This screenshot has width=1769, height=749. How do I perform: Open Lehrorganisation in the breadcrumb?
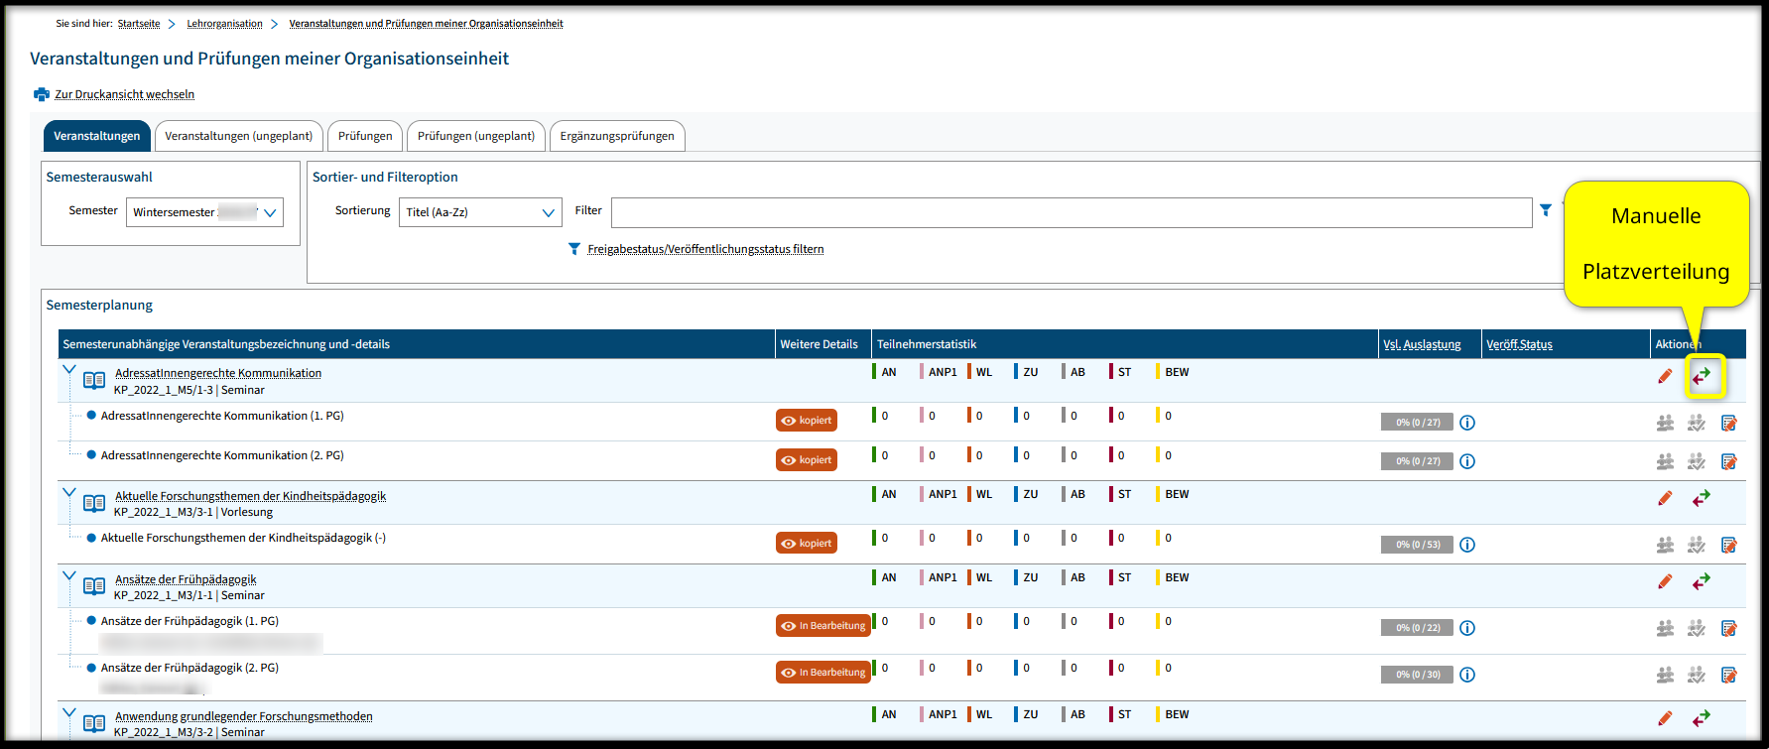tap(225, 24)
